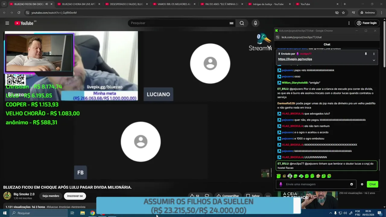This screenshot has height=217, width=386.
Task: Go back in Chrome browser
Action: click(x=4, y=13)
